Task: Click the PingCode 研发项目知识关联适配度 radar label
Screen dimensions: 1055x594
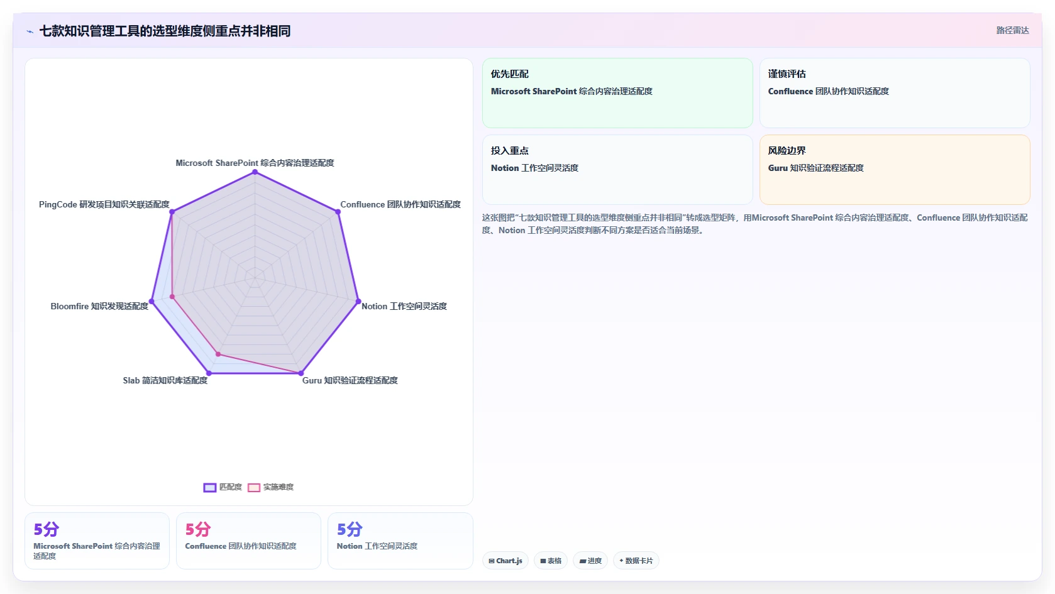Action: coord(104,204)
